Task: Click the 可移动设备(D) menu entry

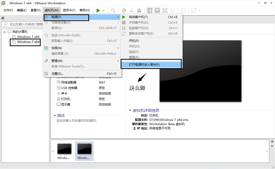Action: point(82,22)
